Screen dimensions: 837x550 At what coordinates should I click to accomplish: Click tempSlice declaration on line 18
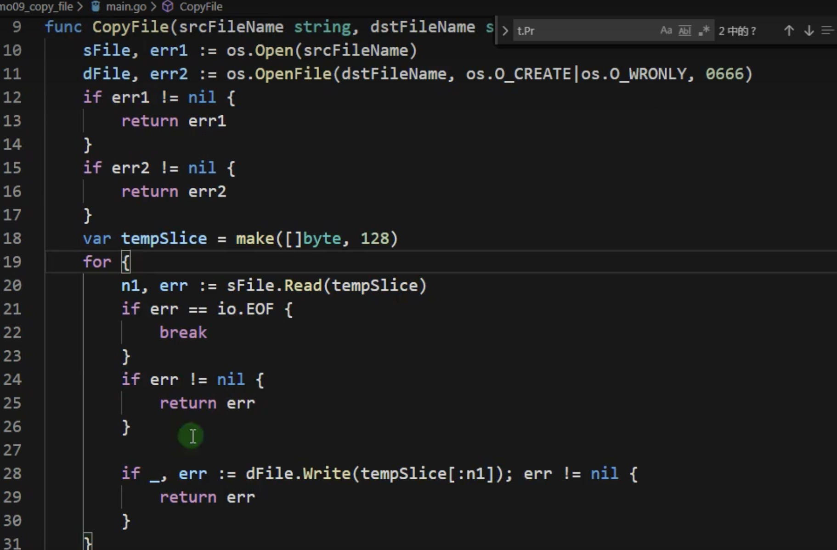[x=164, y=238]
